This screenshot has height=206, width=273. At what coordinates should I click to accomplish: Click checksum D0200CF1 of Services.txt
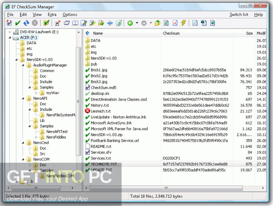[x=171, y=158]
